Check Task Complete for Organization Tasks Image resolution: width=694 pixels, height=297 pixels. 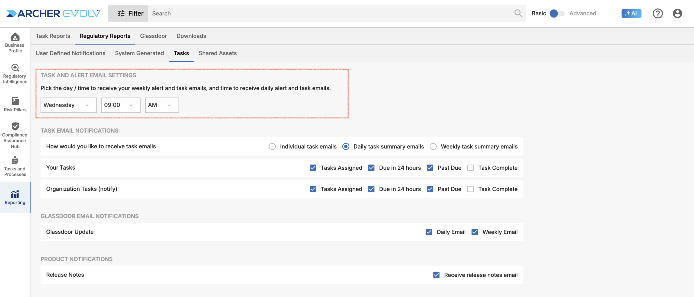(x=470, y=189)
